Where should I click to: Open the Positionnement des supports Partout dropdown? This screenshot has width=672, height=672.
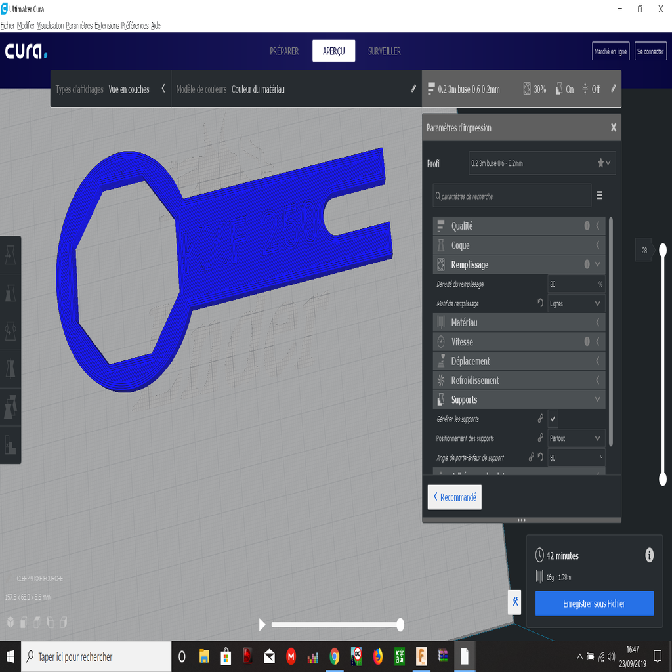(x=576, y=438)
